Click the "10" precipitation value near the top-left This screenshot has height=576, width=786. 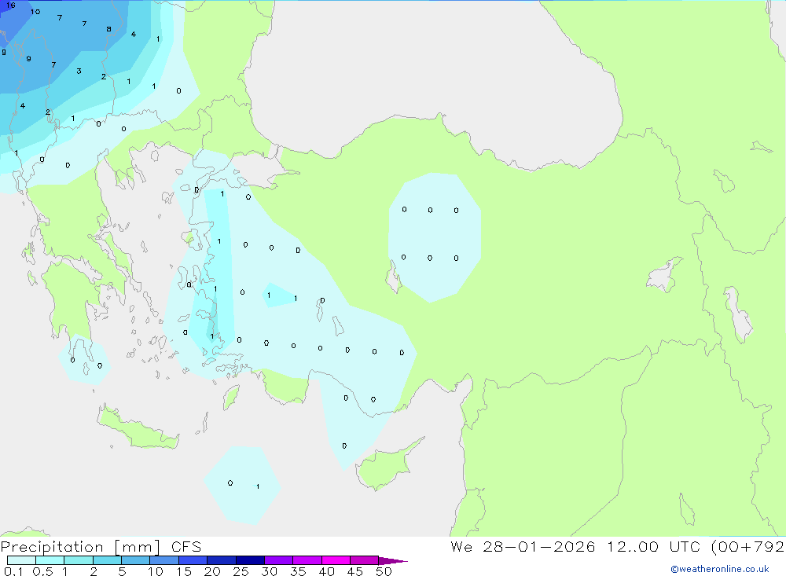pyautogui.click(x=35, y=12)
